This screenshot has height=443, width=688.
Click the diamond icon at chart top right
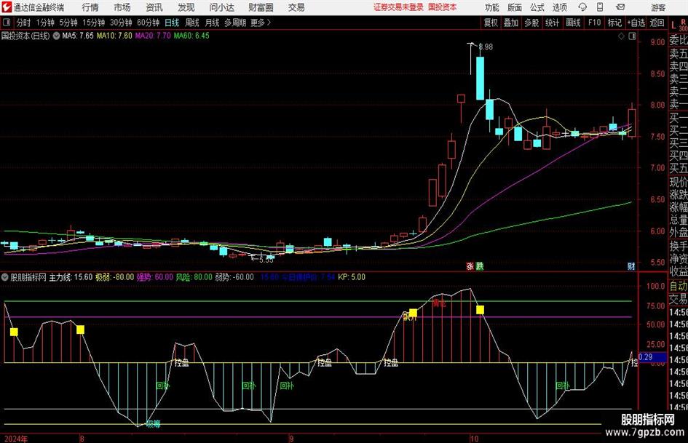tap(621, 36)
